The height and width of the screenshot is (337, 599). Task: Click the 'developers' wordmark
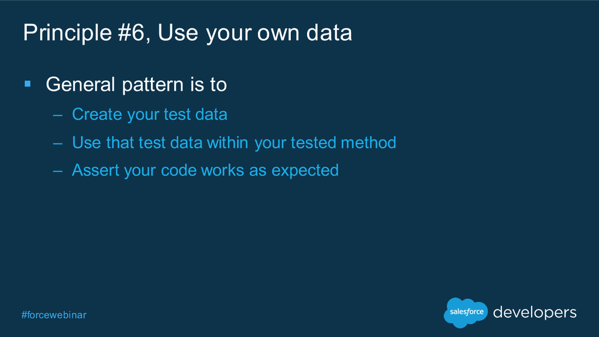[535, 312]
